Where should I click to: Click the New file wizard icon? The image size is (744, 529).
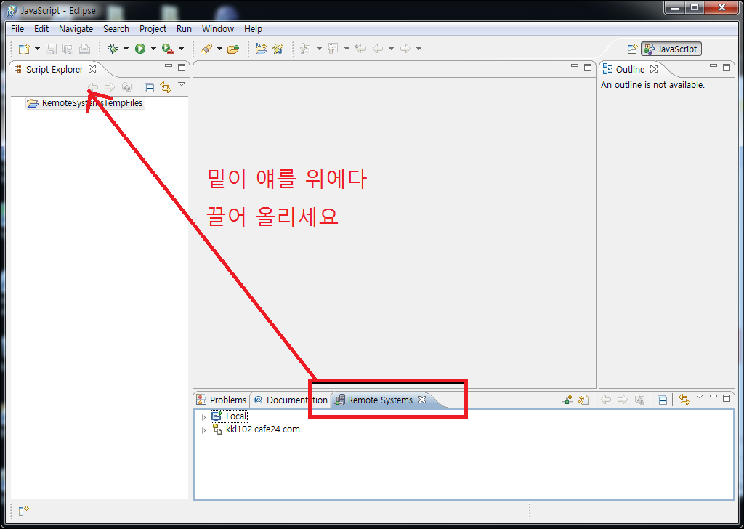(24, 49)
